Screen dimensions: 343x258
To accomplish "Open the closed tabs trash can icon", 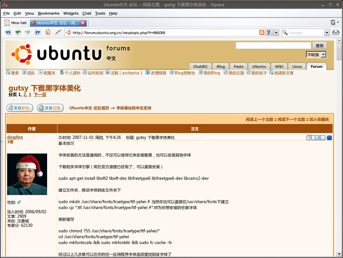I will [x=333, y=22].
